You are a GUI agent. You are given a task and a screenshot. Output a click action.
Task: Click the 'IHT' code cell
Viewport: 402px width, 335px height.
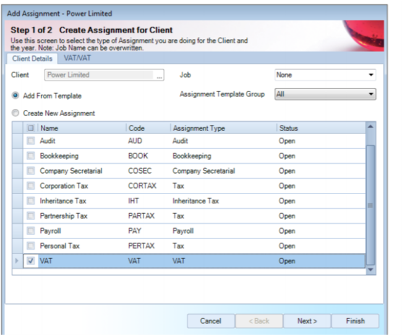click(x=148, y=201)
